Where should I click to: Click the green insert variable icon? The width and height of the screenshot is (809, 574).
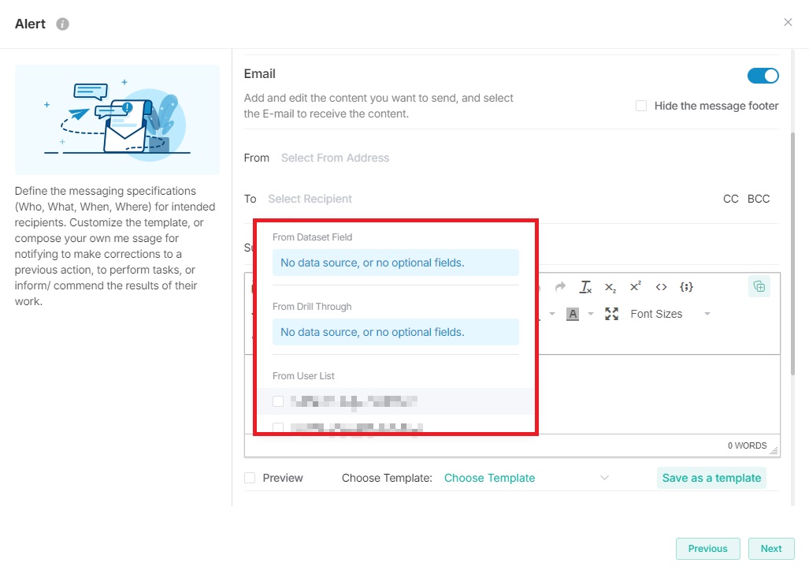pyautogui.click(x=759, y=287)
